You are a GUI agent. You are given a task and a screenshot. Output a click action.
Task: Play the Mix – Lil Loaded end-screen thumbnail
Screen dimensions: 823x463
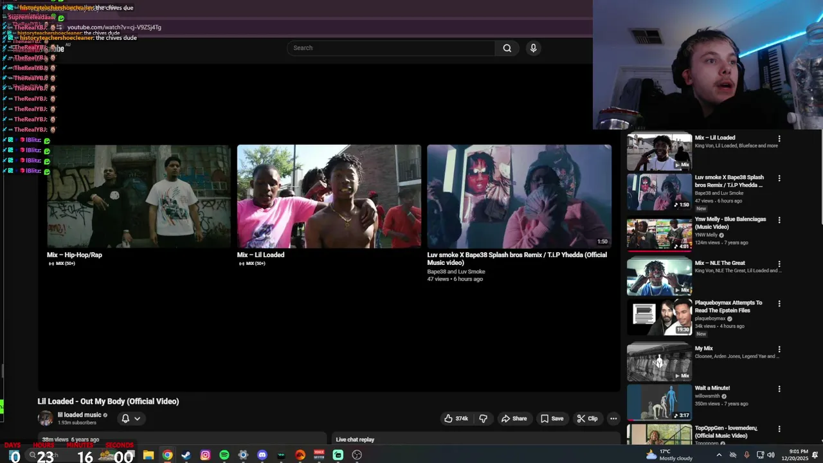pos(329,196)
